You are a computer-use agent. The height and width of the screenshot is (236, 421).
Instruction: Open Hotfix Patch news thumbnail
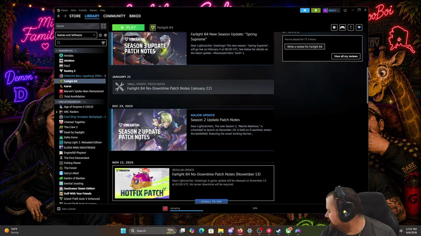(142, 183)
